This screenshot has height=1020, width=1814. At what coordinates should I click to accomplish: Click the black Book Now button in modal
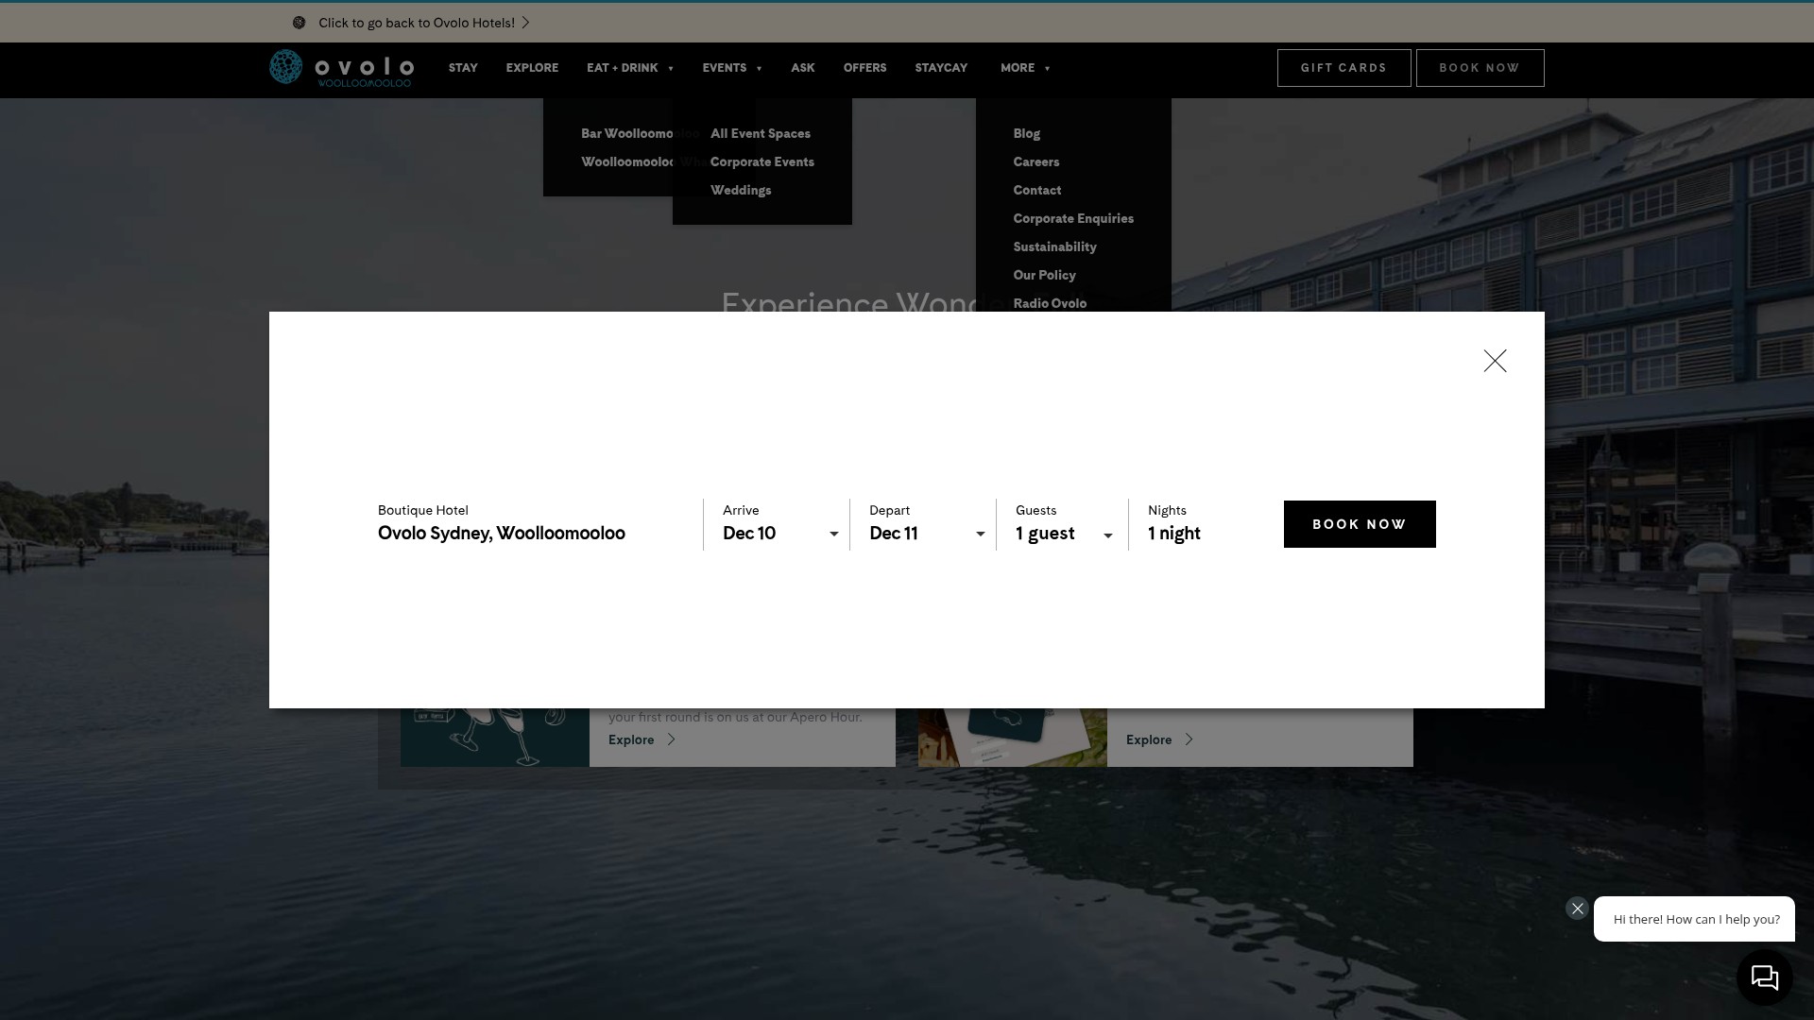click(1360, 524)
